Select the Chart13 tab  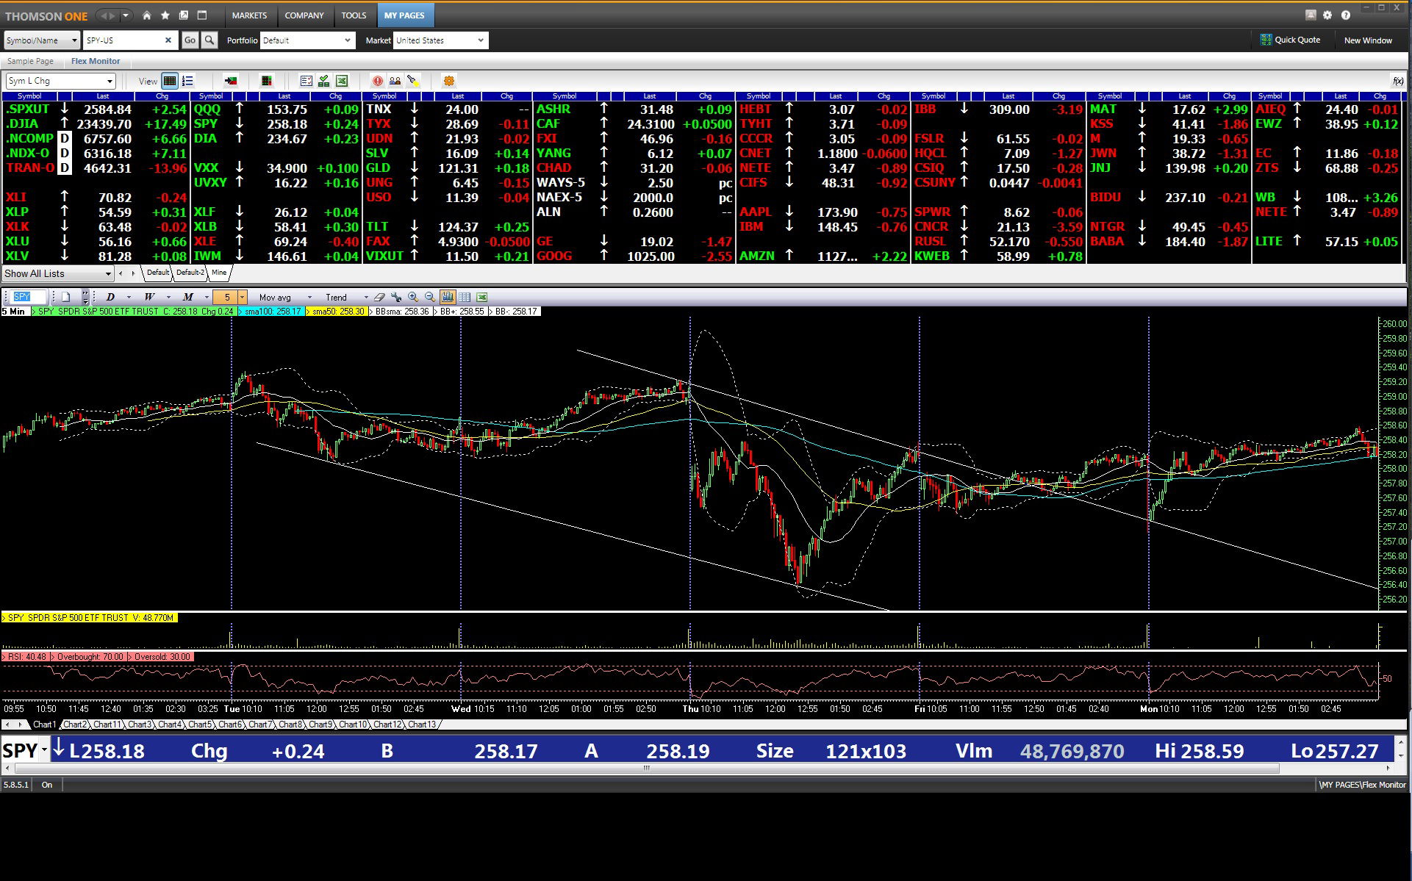pyautogui.click(x=422, y=724)
